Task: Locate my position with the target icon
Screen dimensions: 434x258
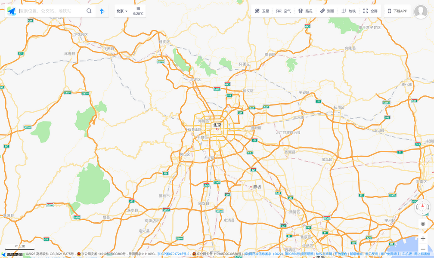Action: (x=423, y=224)
